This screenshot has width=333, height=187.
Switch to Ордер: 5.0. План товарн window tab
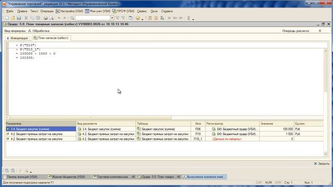coord(160,177)
